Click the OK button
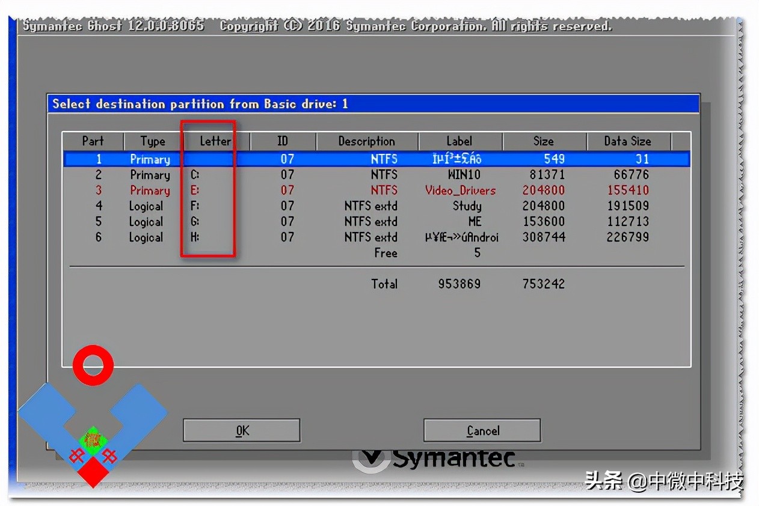Viewport: 759px width, 506px height. pos(241,431)
